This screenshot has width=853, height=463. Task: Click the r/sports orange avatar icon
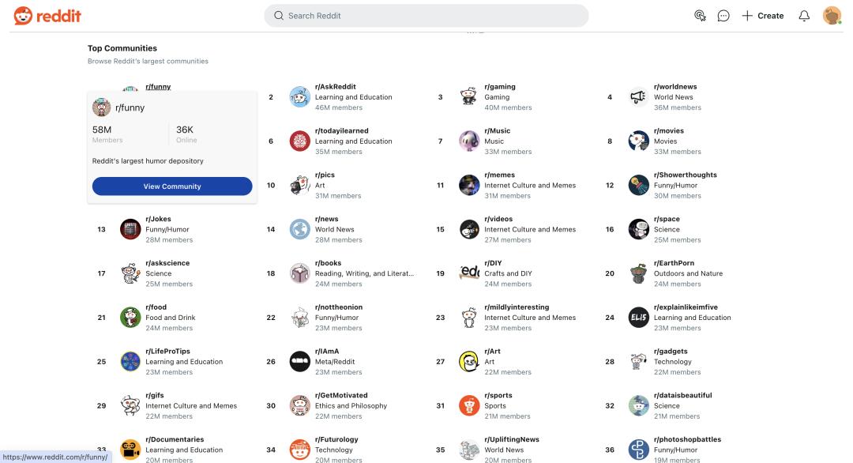pyautogui.click(x=469, y=405)
